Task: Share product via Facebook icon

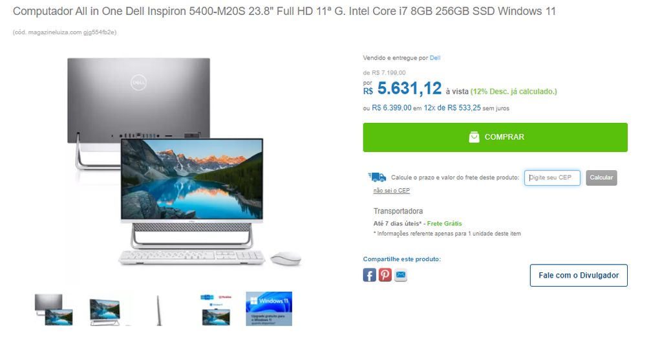Action: coord(369,275)
